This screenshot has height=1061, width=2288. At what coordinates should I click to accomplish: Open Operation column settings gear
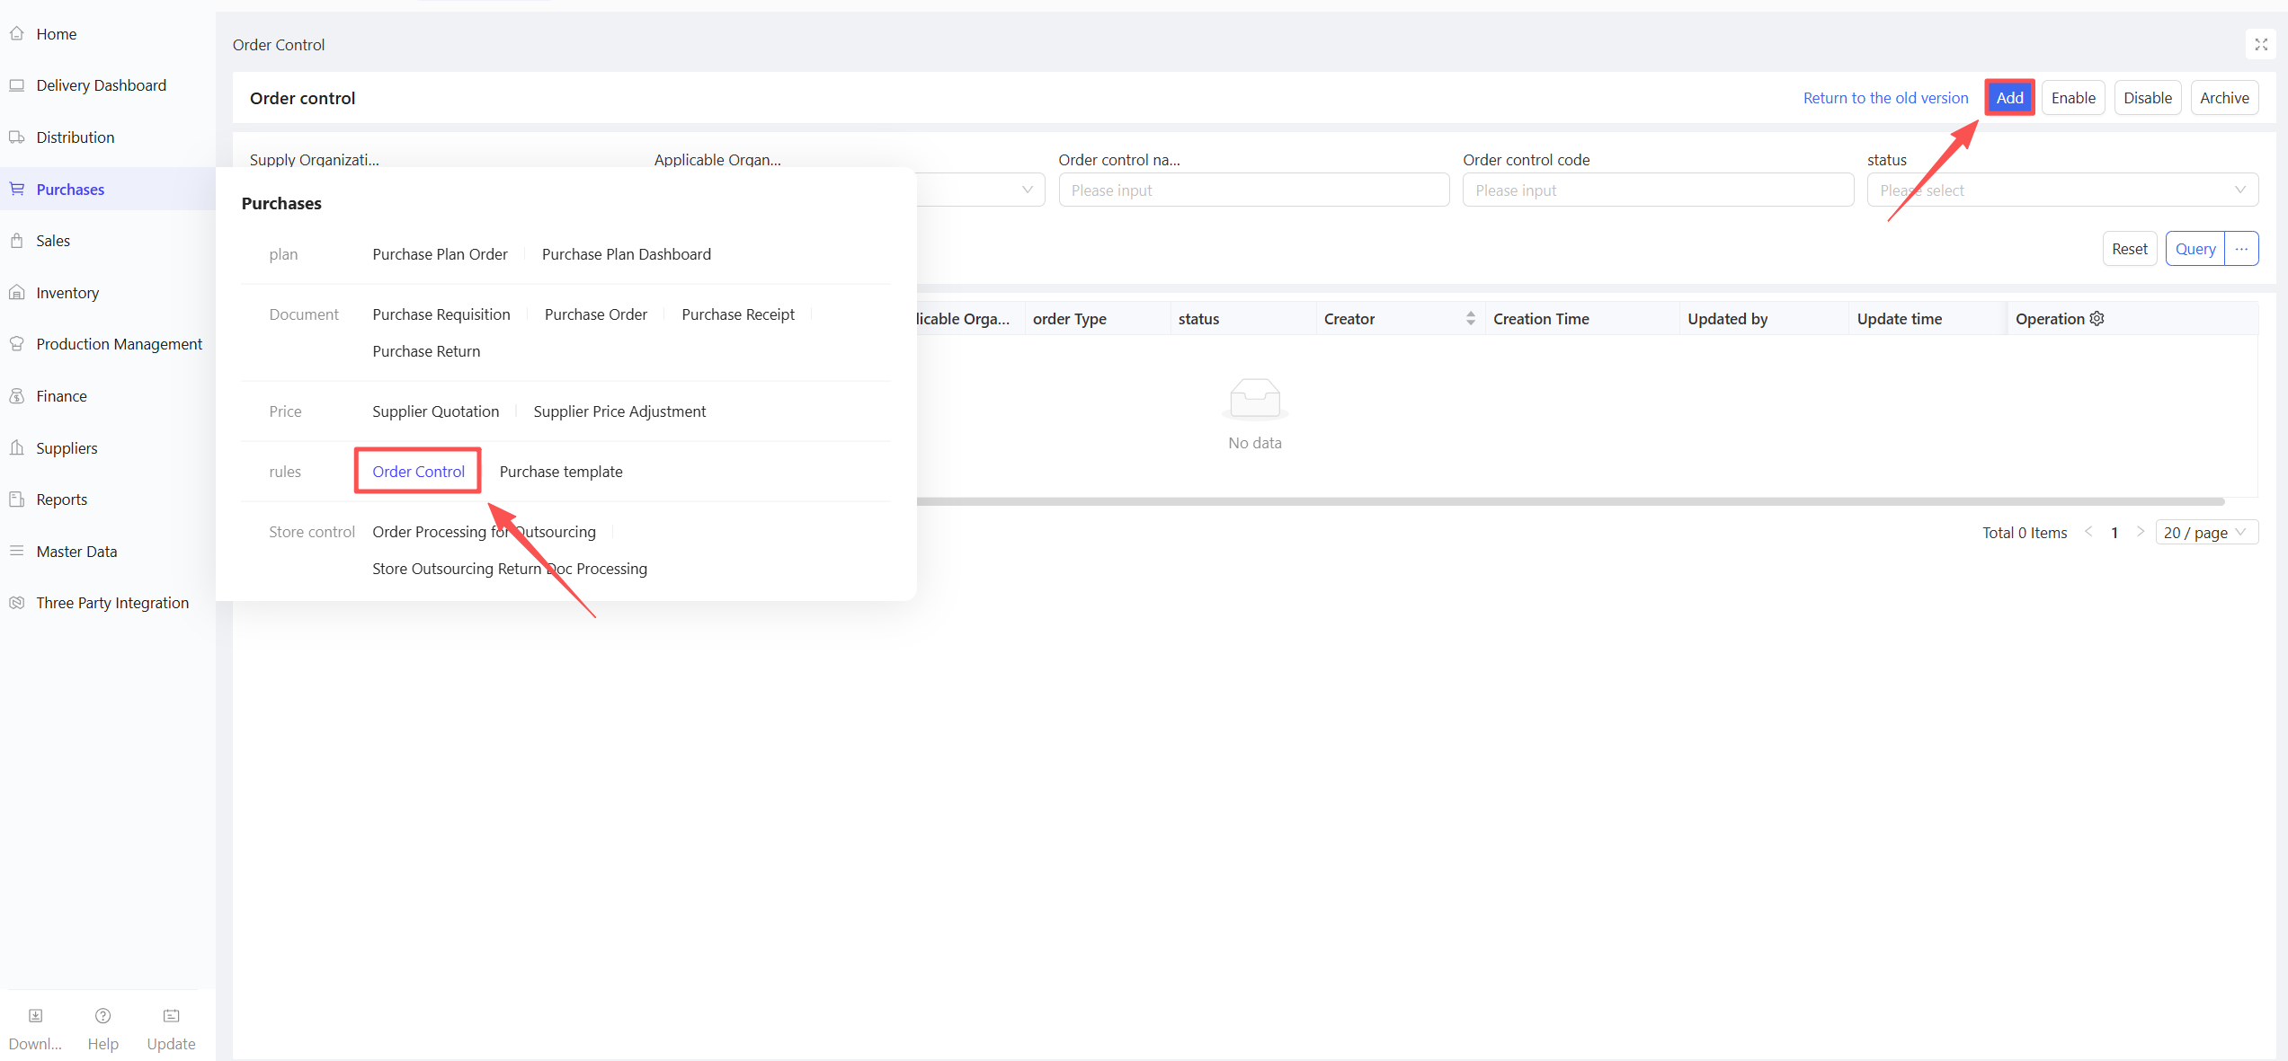click(2097, 319)
